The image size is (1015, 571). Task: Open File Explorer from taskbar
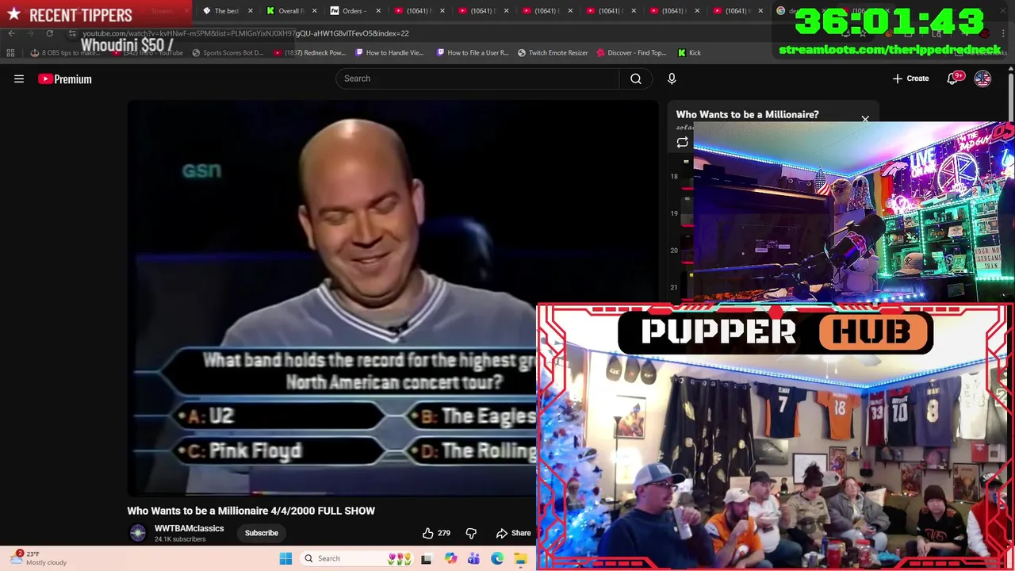pos(520,558)
